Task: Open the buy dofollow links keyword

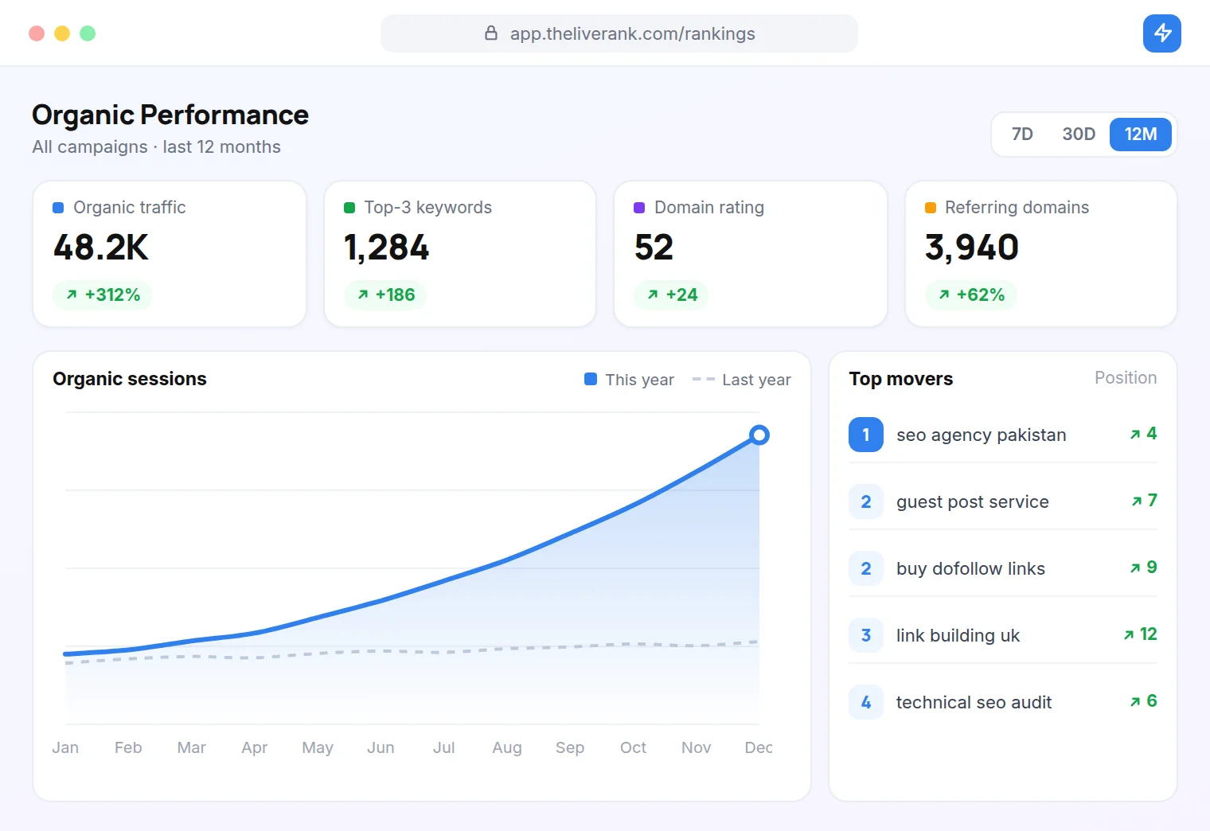Action: tap(970, 568)
